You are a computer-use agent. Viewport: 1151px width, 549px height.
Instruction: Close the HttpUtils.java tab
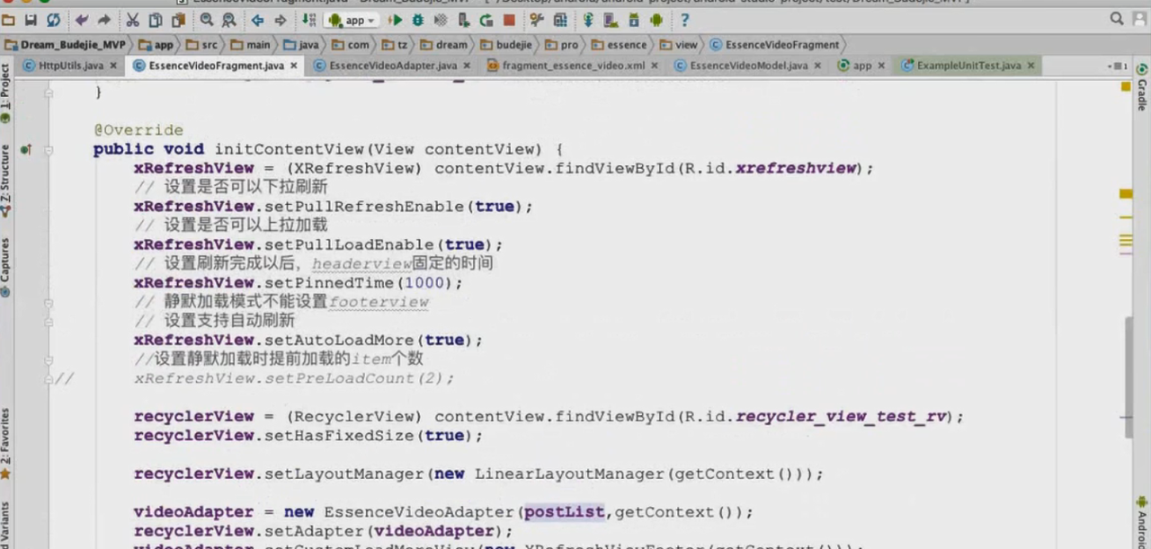click(x=113, y=66)
